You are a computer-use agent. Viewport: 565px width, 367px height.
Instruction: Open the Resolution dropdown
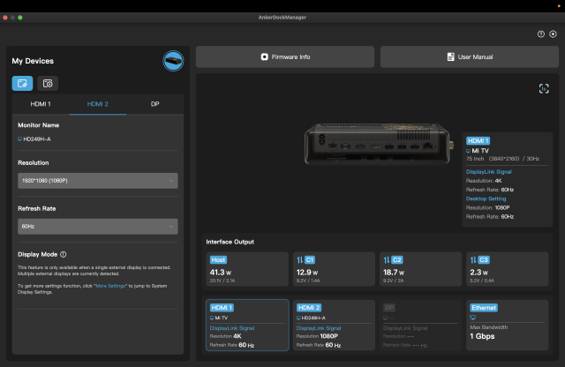[97, 181]
